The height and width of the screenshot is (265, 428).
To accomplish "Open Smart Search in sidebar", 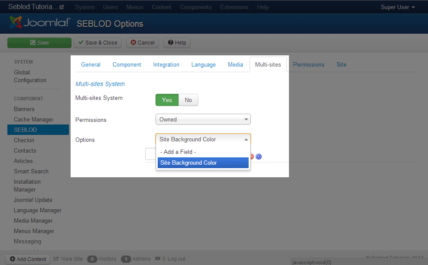I will 31,171.
